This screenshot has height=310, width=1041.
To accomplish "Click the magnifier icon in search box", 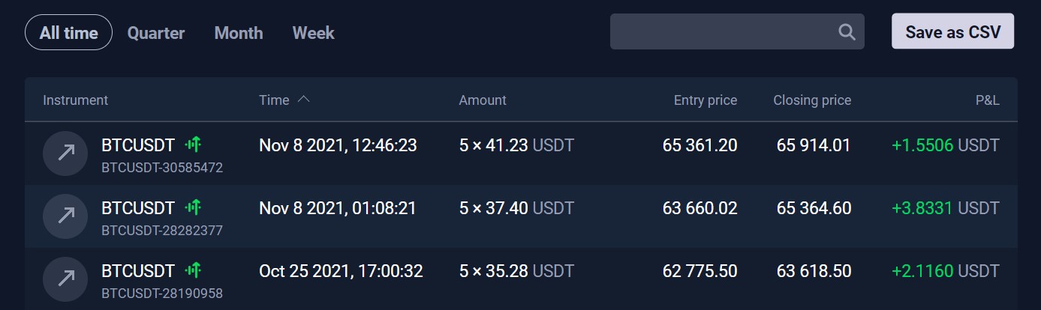I will (846, 32).
